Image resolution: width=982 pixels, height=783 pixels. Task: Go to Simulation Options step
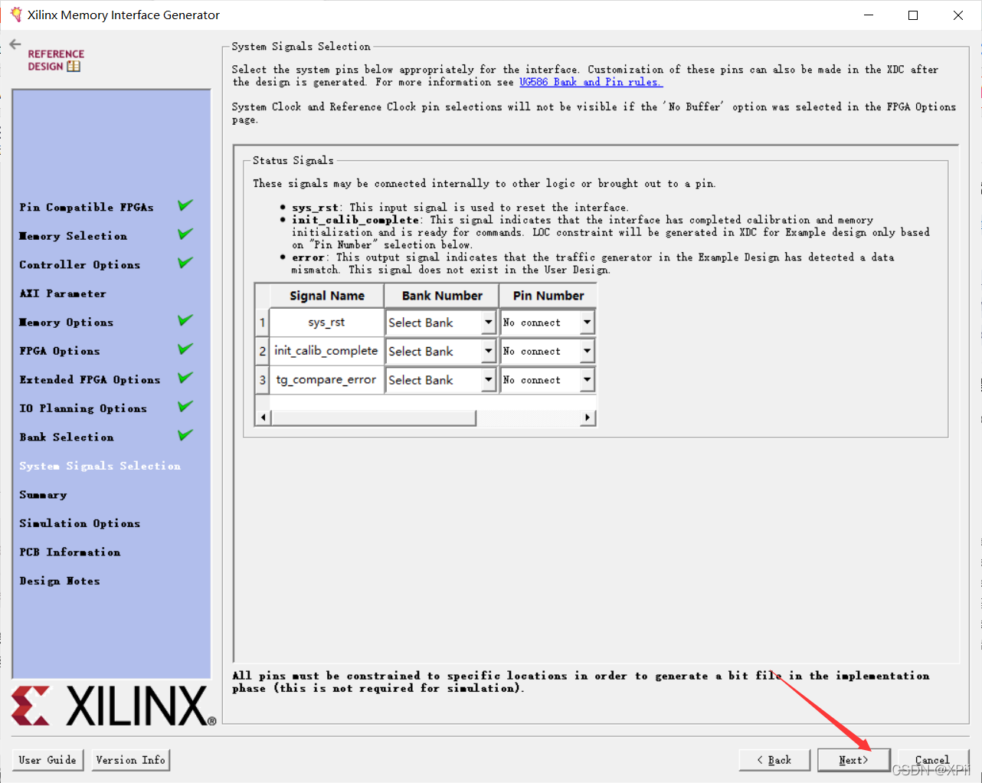[x=80, y=523]
